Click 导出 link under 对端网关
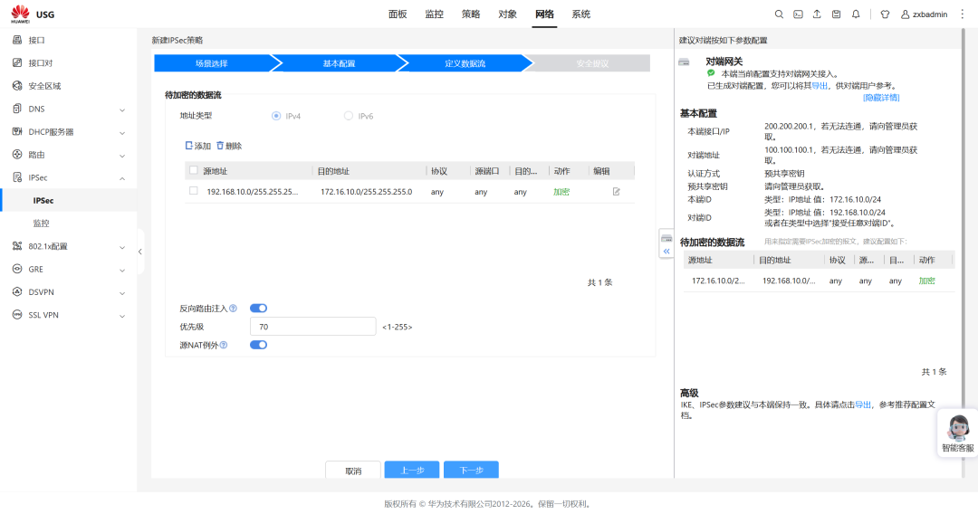 coord(820,86)
